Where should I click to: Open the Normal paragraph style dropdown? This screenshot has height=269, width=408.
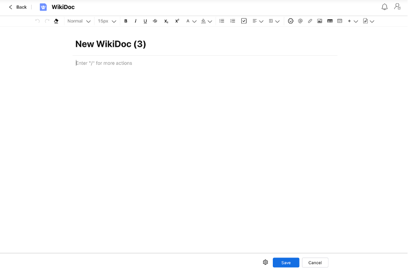79,21
